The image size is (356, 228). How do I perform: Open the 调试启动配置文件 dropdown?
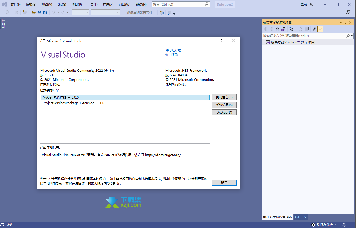[x=141, y=12]
